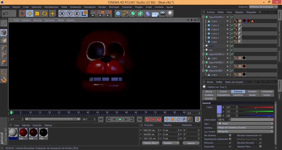Viewport: 282px width, 150px height.
Task: Open the MoGraph menu
Action: [x=114, y=7]
